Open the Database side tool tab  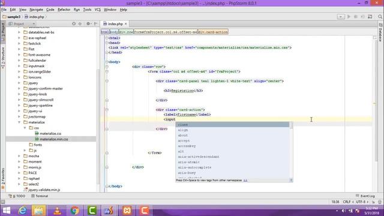pos(380,33)
